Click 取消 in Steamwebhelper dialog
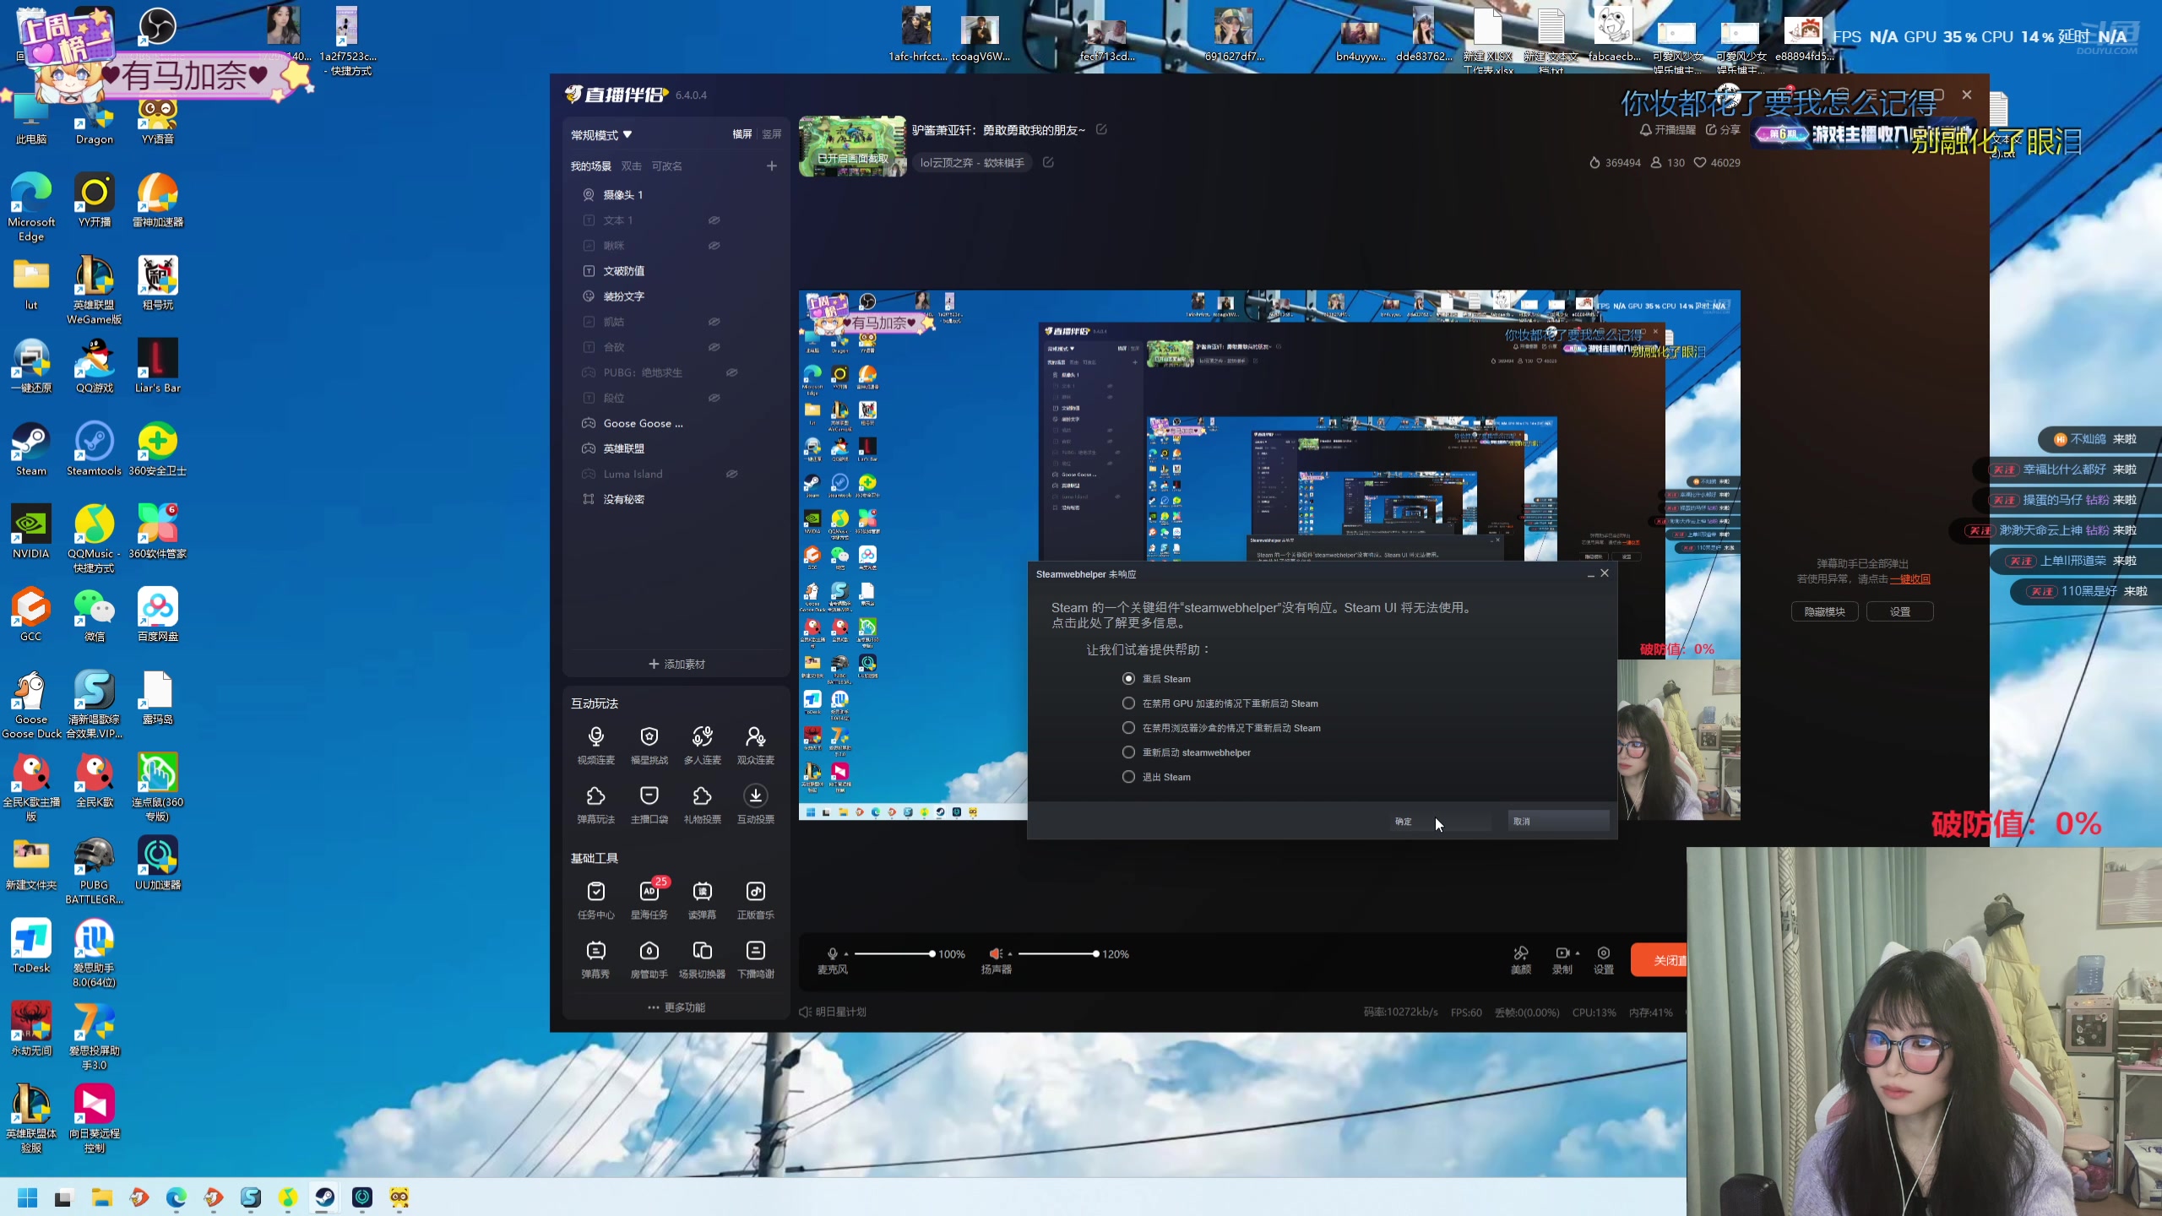Viewport: 2162px width, 1216px height. [1558, 821]
